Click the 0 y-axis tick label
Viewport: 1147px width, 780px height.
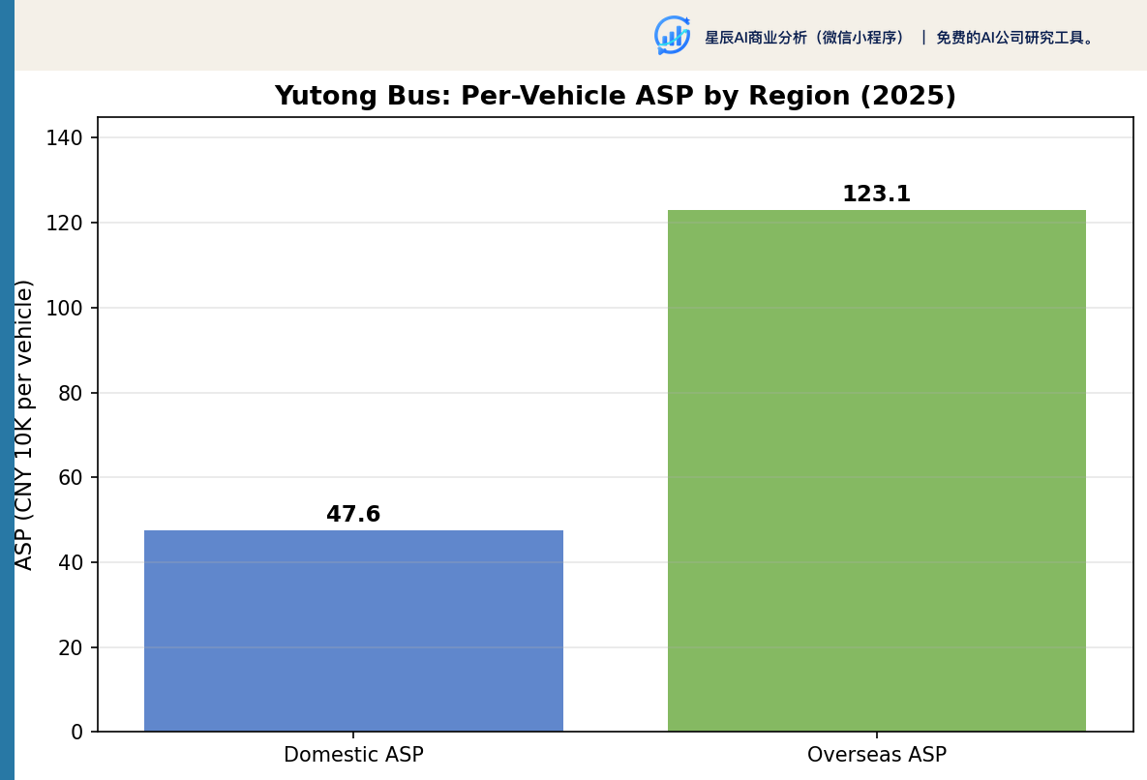[x=76, y=733]
